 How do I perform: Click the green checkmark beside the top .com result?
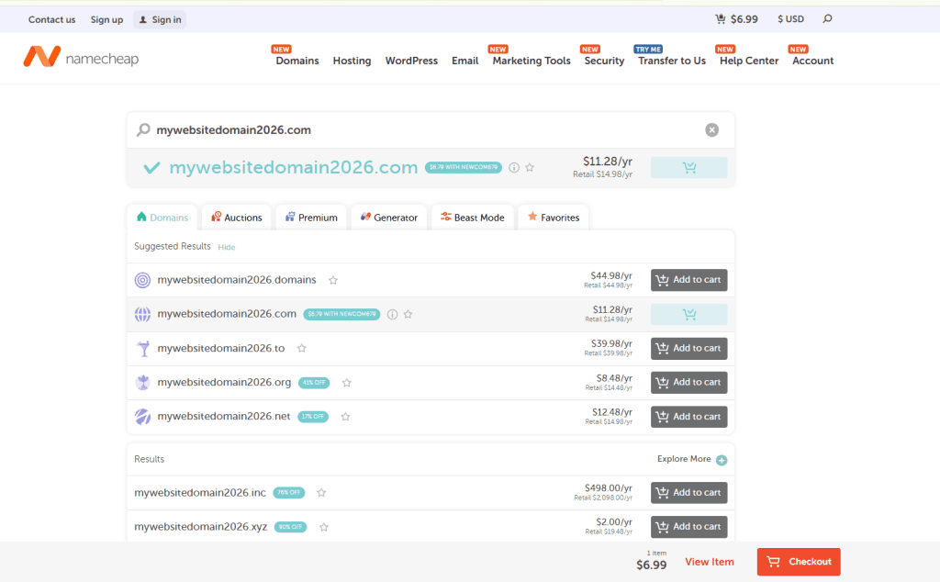click(x=151, y=168)
